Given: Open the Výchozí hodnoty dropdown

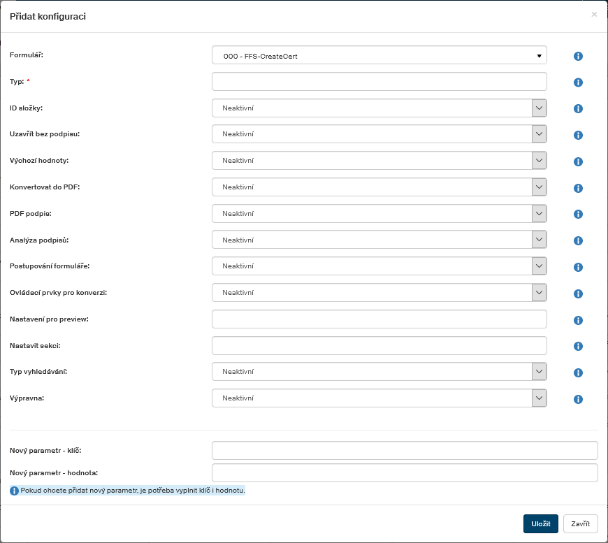Looking at the screenshot, I should pos(379,161).
